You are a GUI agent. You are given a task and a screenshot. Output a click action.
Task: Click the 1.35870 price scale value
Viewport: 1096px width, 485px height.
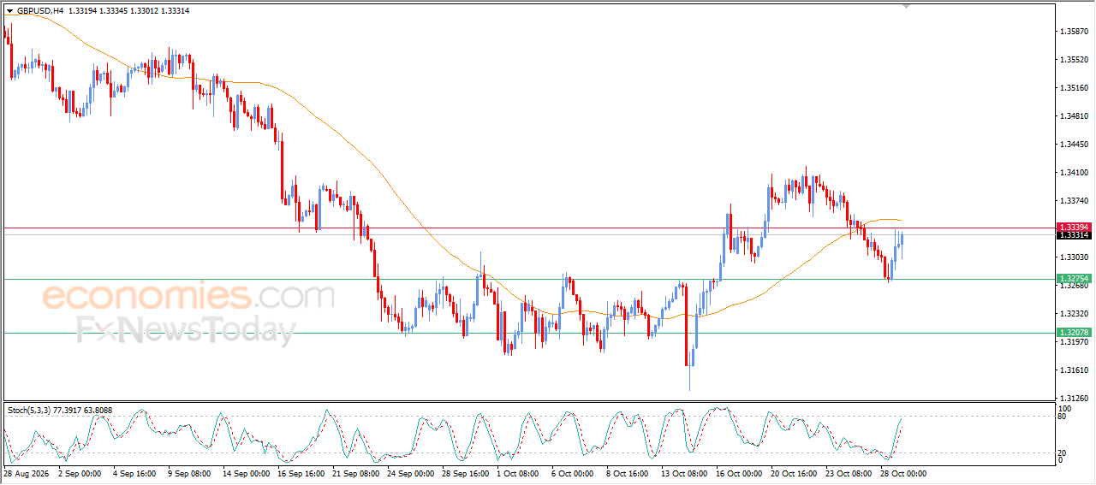(x=1074, y=32)
